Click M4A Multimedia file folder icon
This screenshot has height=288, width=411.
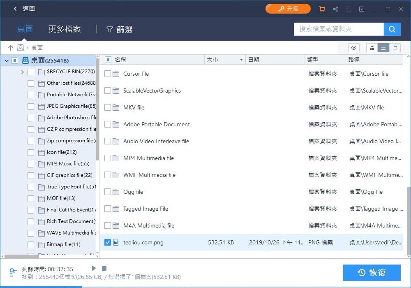(116, 225)
